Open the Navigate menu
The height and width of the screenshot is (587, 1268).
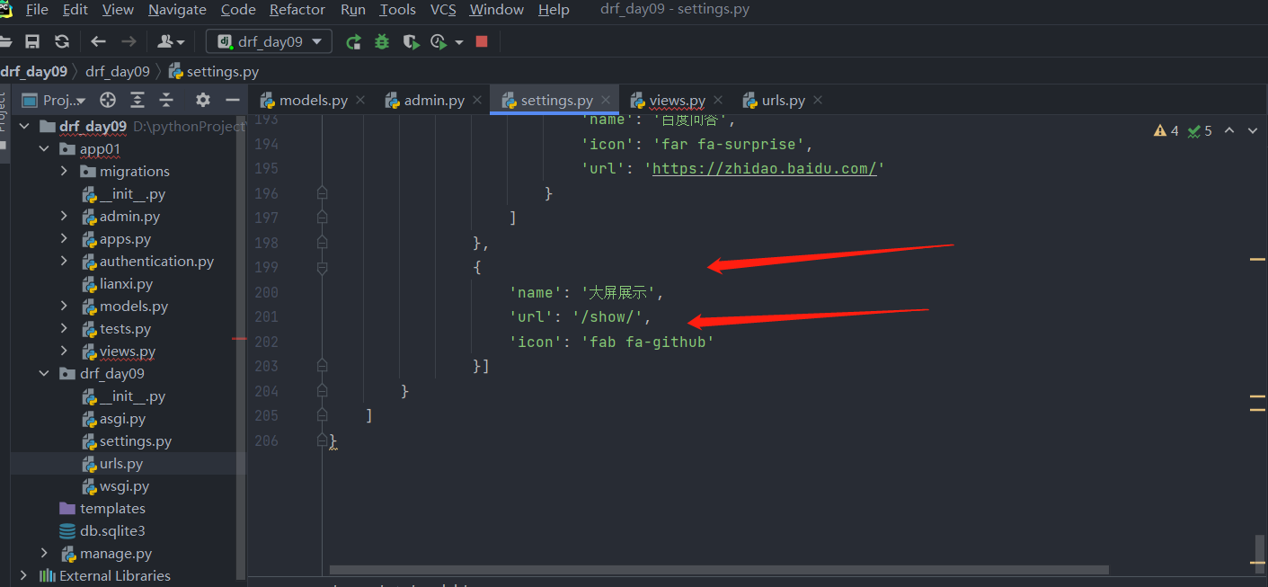pyautogui.click(x=177, y=10)
